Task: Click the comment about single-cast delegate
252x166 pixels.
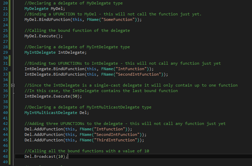Action: (131, 85)
